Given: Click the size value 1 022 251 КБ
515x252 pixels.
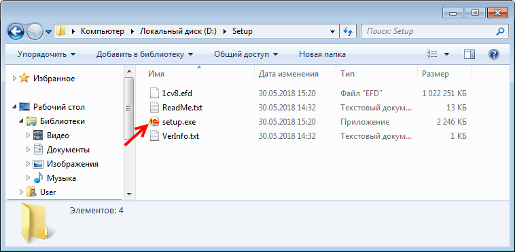Looking at the screenshot, I should coord(444,93).
